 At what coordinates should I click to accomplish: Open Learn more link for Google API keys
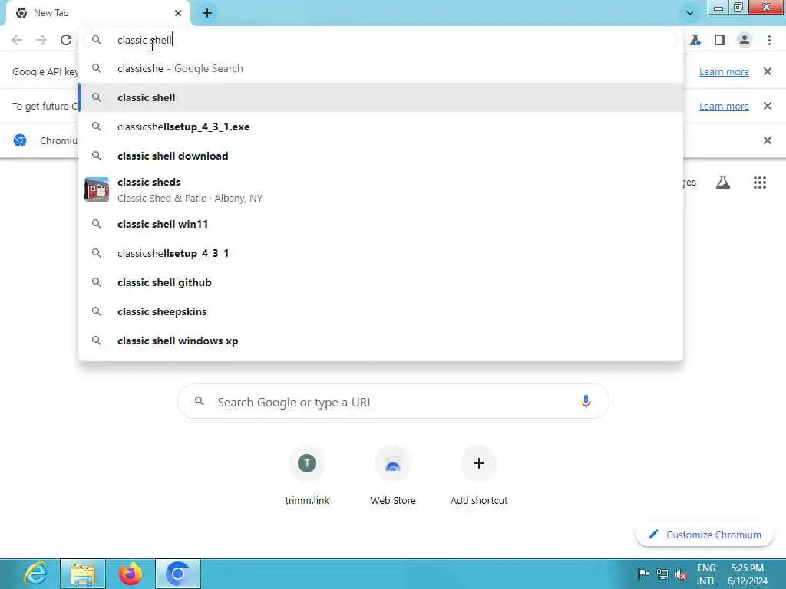click(724, 71)
